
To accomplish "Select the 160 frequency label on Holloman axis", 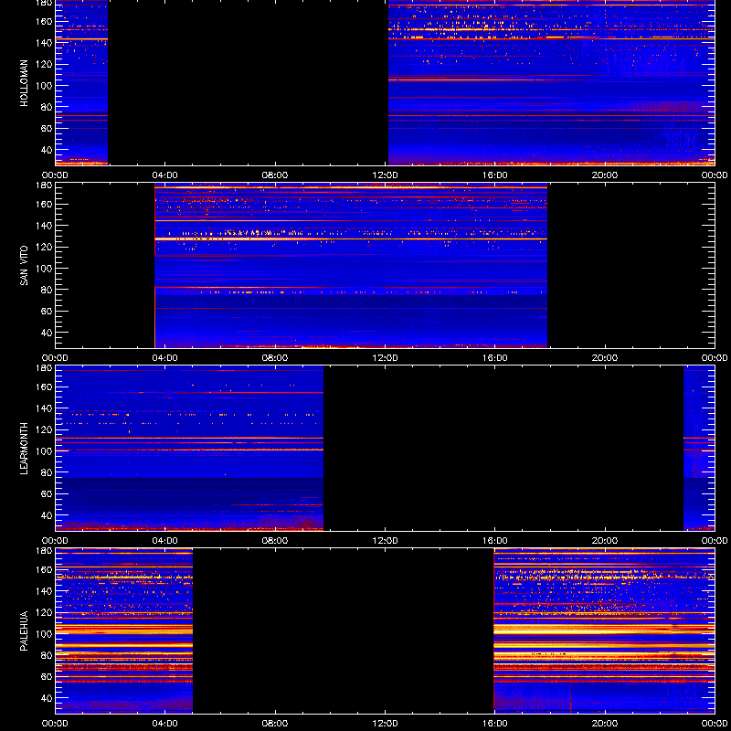I will pyautogui.click(x=45, y=21).
